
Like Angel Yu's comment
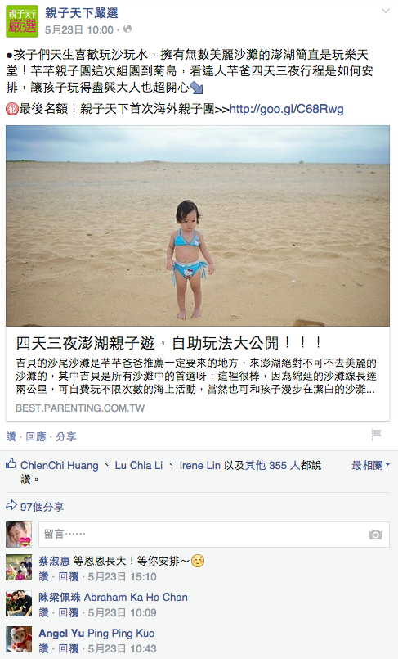pyautogui.click(x=43, y=649)
